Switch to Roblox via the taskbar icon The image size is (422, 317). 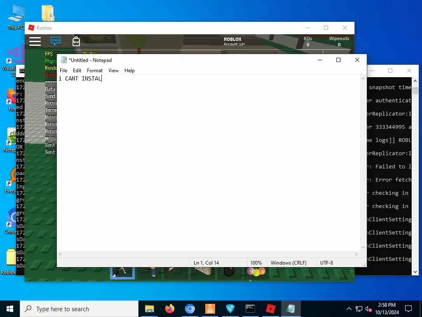pyautogui.click(x=270, y=309)
